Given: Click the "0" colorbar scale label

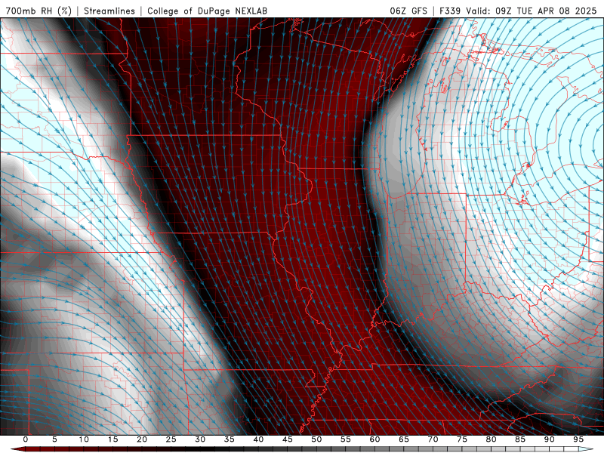Looking at the screenshot, I should point(26,439).
